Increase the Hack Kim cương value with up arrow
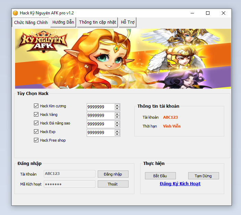Image resolution: width=241 pixels, height=215 pixels. (117, 105)
